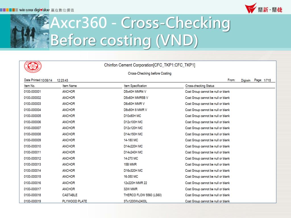Select item number 0100-000010
The width and height of the screenshot is (291, 218).
pyautogui.click(x=32, y=146)
